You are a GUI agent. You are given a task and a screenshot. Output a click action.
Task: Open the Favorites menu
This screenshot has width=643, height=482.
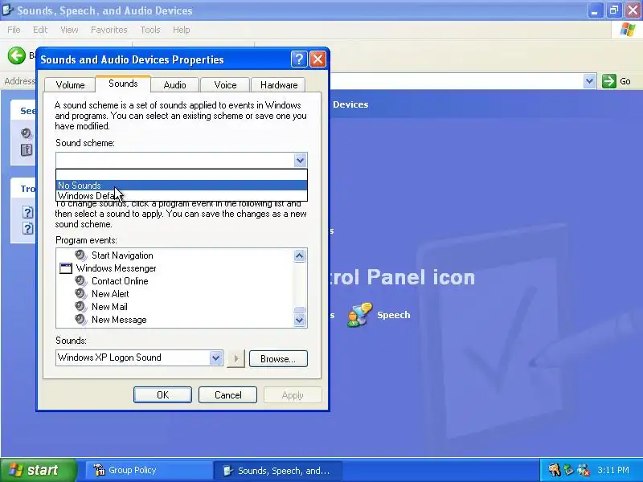tap(109, 30)
